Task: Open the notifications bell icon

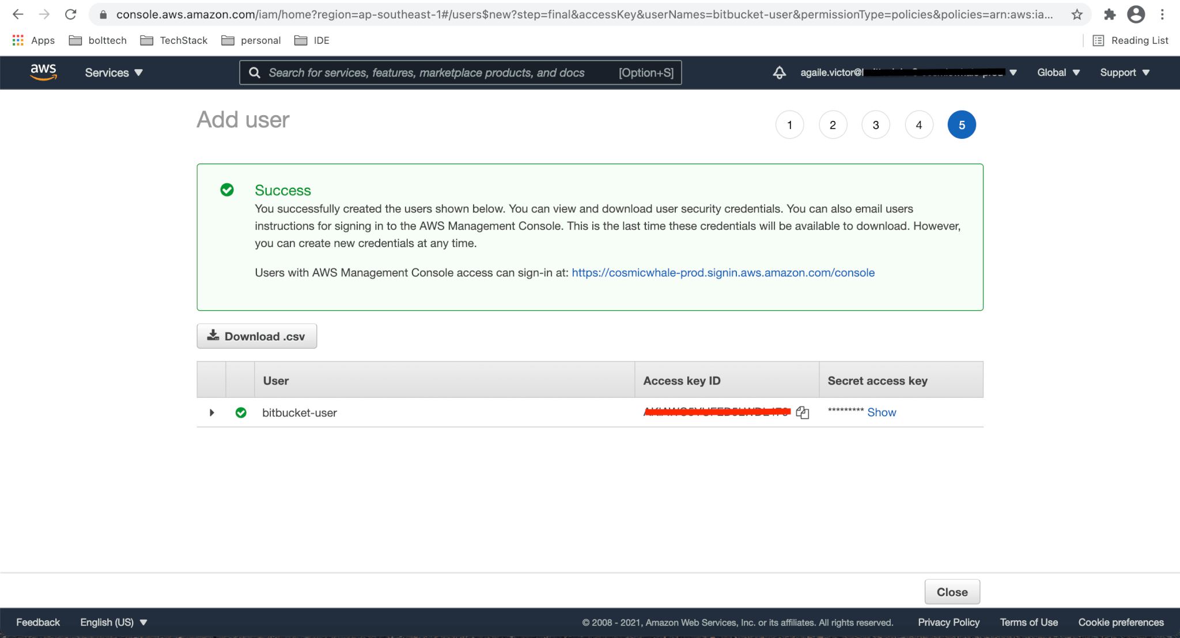Action: pos(779,73)
